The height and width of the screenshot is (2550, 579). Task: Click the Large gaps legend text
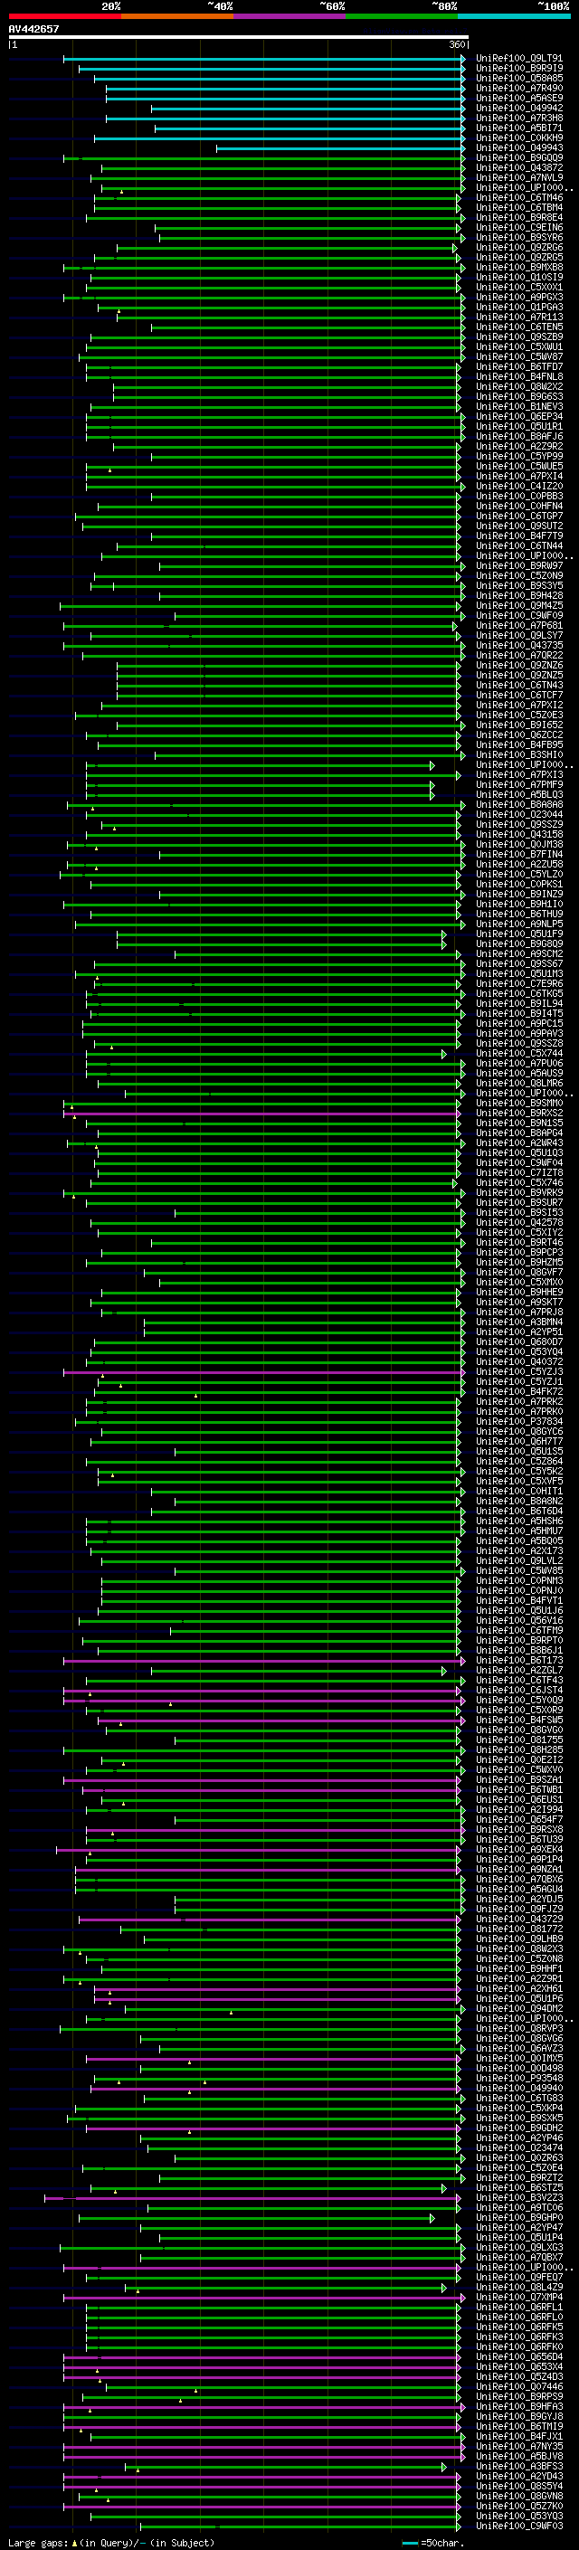click(x=38, y=2543)
